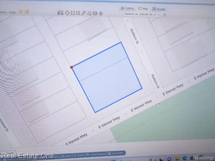The image size is (215, 161).
Task: Click the Export button in bottom bar
Action: click(x=79, y=155)
